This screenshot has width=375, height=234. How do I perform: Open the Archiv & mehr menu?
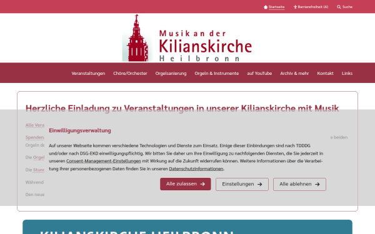click(294, 73)
